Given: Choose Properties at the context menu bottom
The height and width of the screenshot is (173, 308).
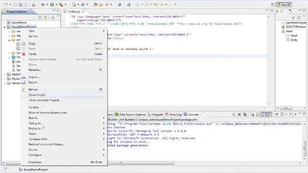Looking at the screenshot, I should click(x=64, y=162).
